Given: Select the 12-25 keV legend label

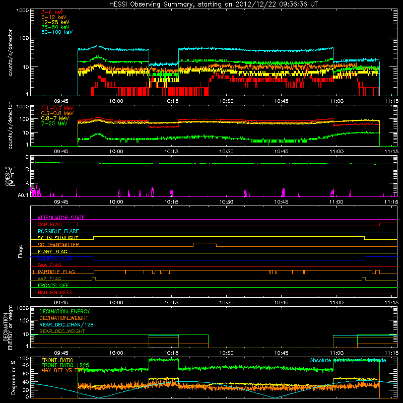Looking at the screenshot, I should click(x=55, y=22).
